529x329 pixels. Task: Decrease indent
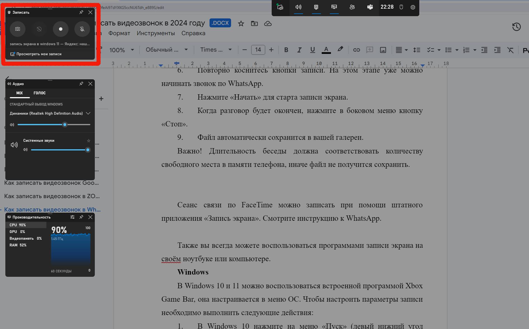[x=484, y=50]
